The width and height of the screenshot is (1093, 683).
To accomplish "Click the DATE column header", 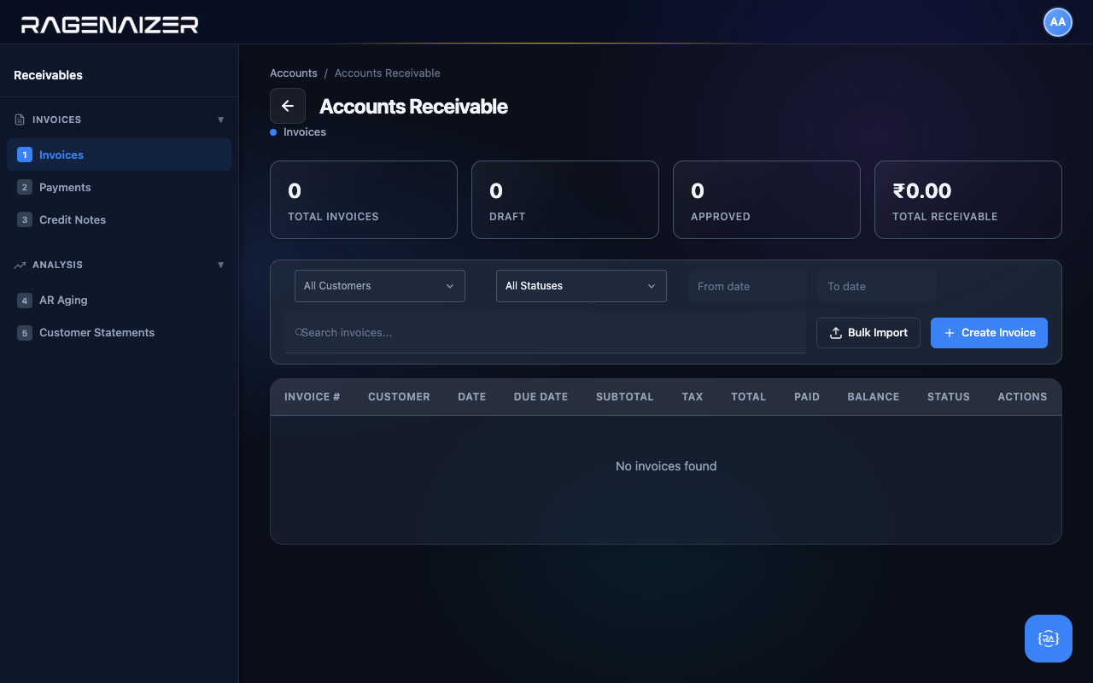I will click(472, 397).
